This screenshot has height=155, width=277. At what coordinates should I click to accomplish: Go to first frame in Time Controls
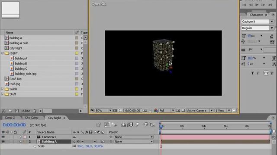(244, 5)
